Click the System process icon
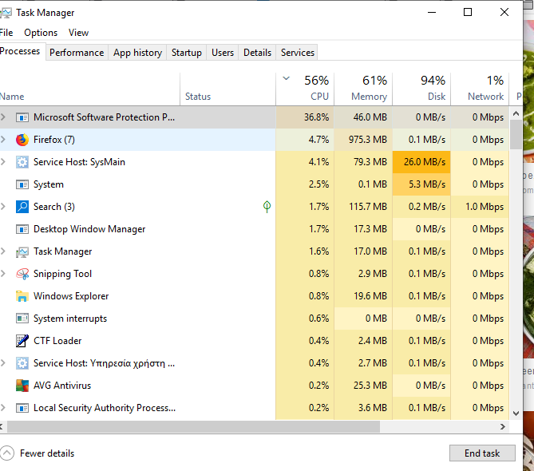Image resolution: width=534 pixels, height=471 pixels. (22, 184)
